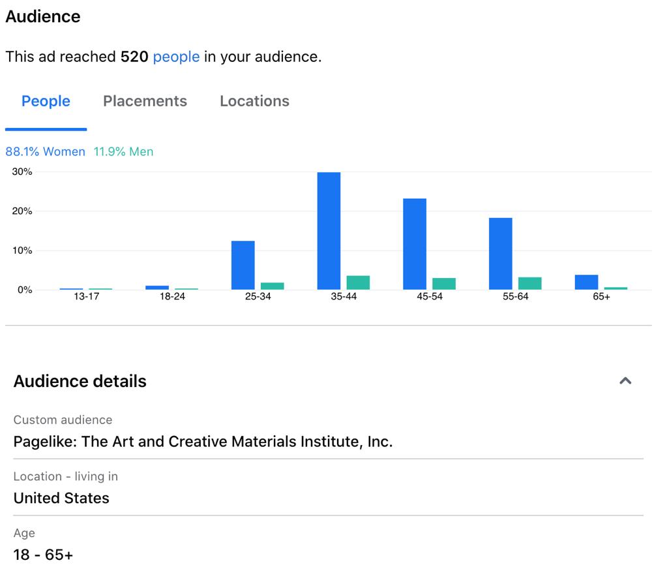Viewport: 667px width, 569px height.
Task: Click the women bar for 55-64
Action: pos(501,254)
